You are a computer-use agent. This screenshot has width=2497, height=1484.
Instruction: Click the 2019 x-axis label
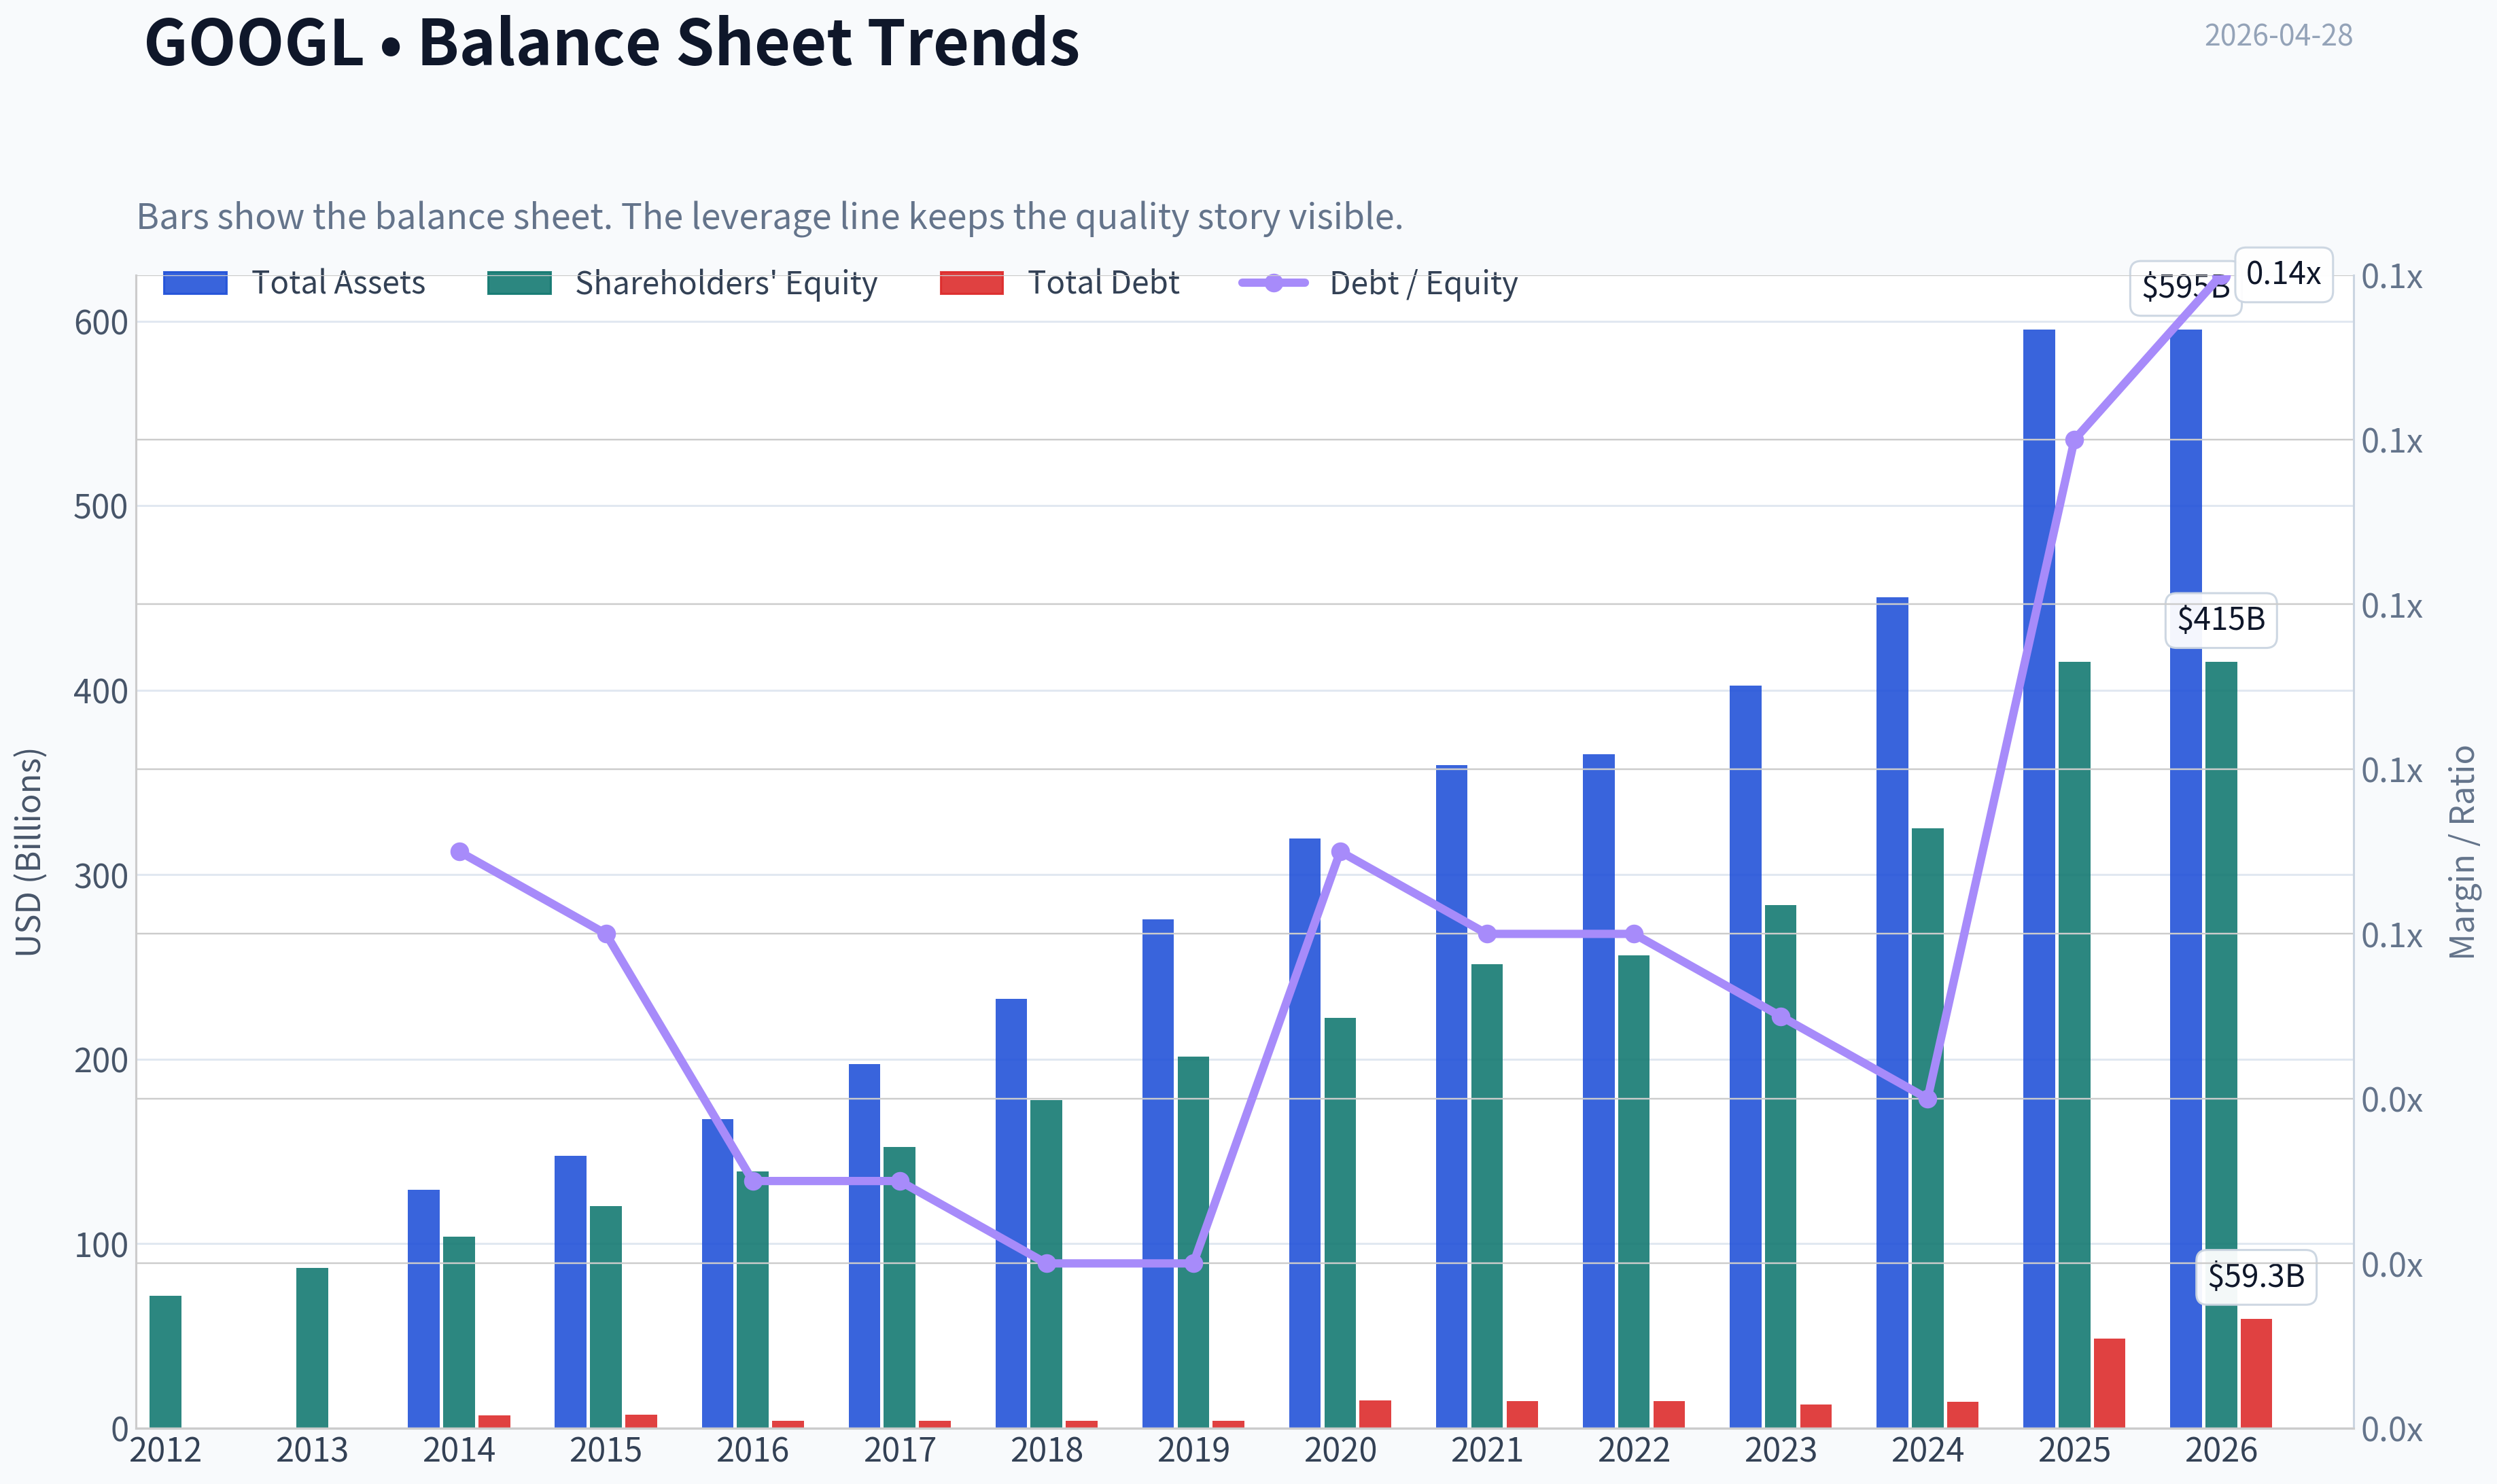click(x=1193, y=1450)
